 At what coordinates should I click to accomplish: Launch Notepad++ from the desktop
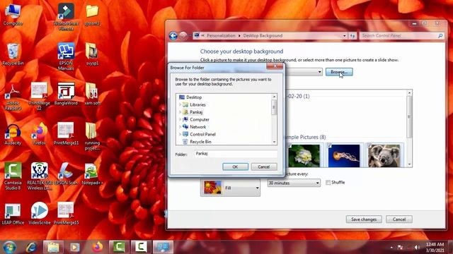[x=92, y=174]
